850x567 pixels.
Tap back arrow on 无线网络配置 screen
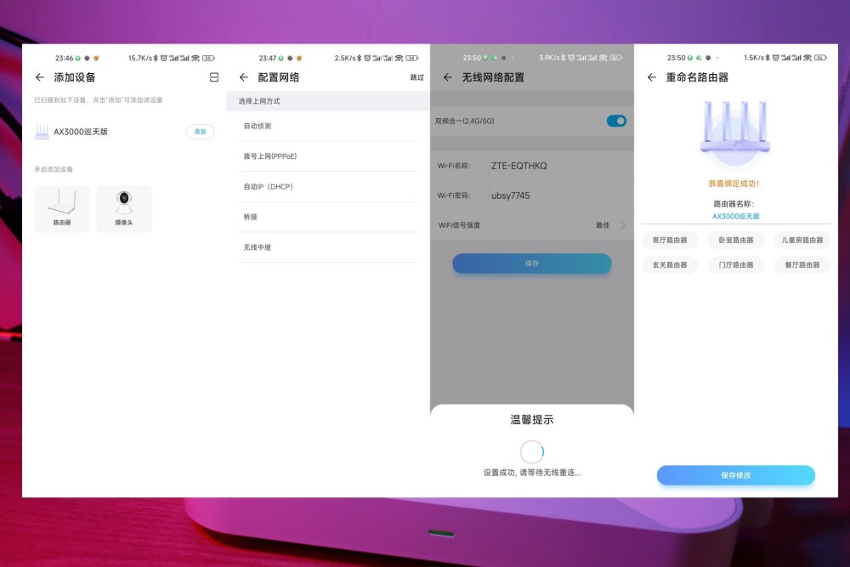pos(448,77)
